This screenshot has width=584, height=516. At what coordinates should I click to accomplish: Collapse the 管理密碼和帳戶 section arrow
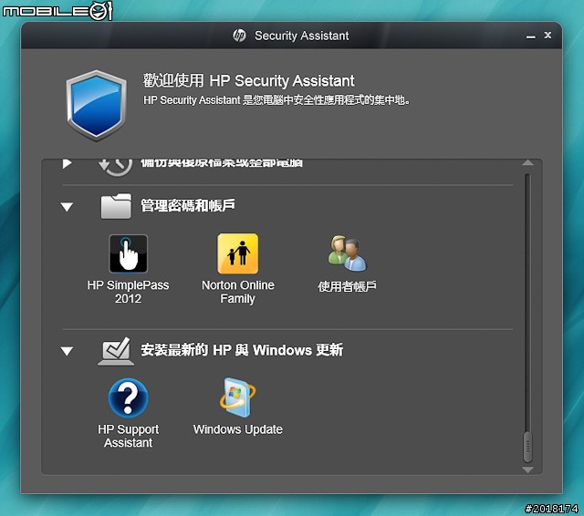tap(67, 207)
